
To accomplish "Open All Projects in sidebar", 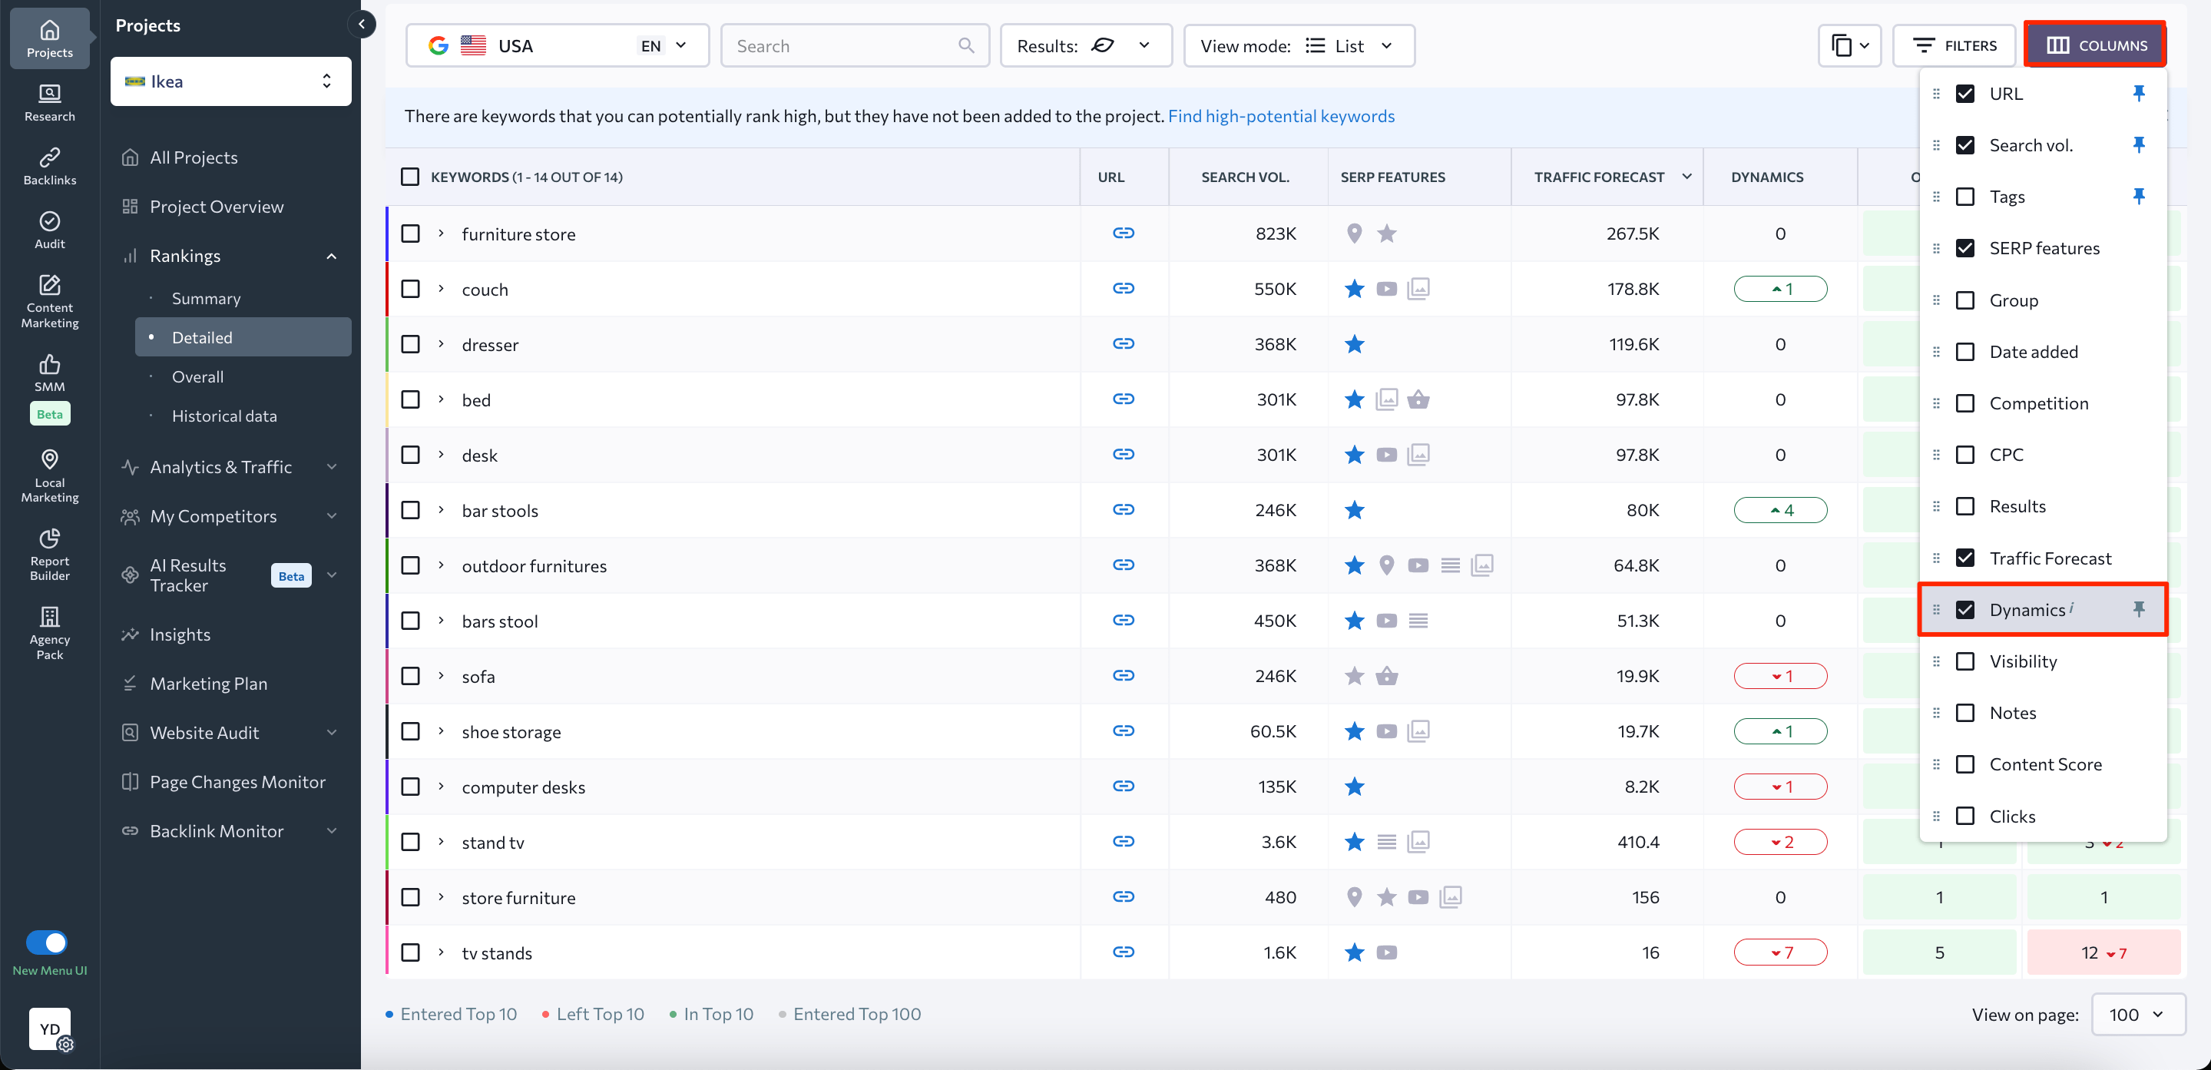I will click(193, 157).
